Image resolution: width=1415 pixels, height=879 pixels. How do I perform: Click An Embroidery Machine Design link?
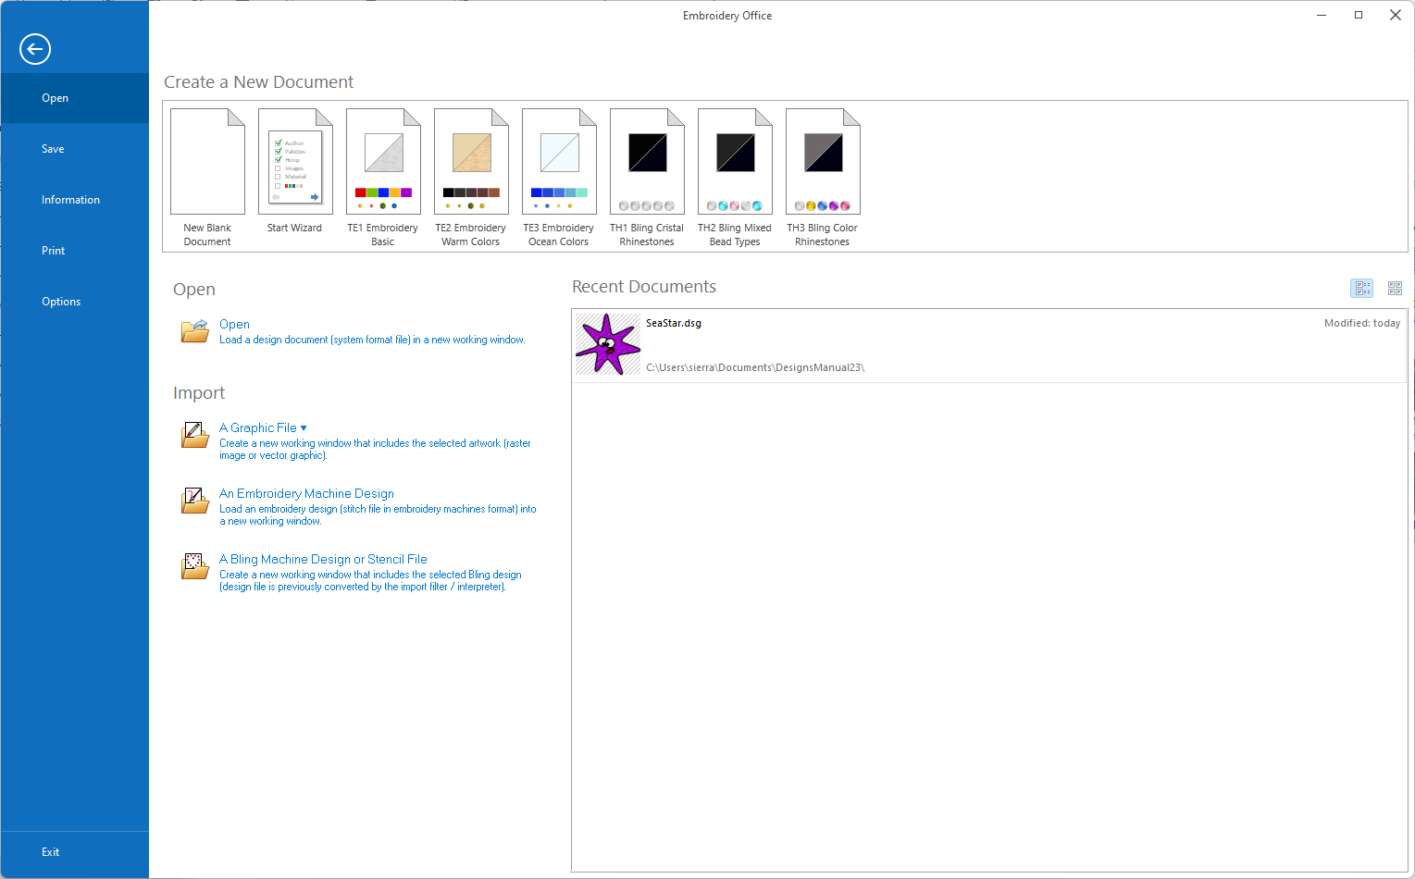point(306,494)
